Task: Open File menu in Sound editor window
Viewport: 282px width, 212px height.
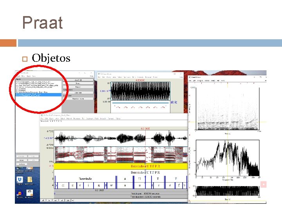Action: tap(99, 77)
